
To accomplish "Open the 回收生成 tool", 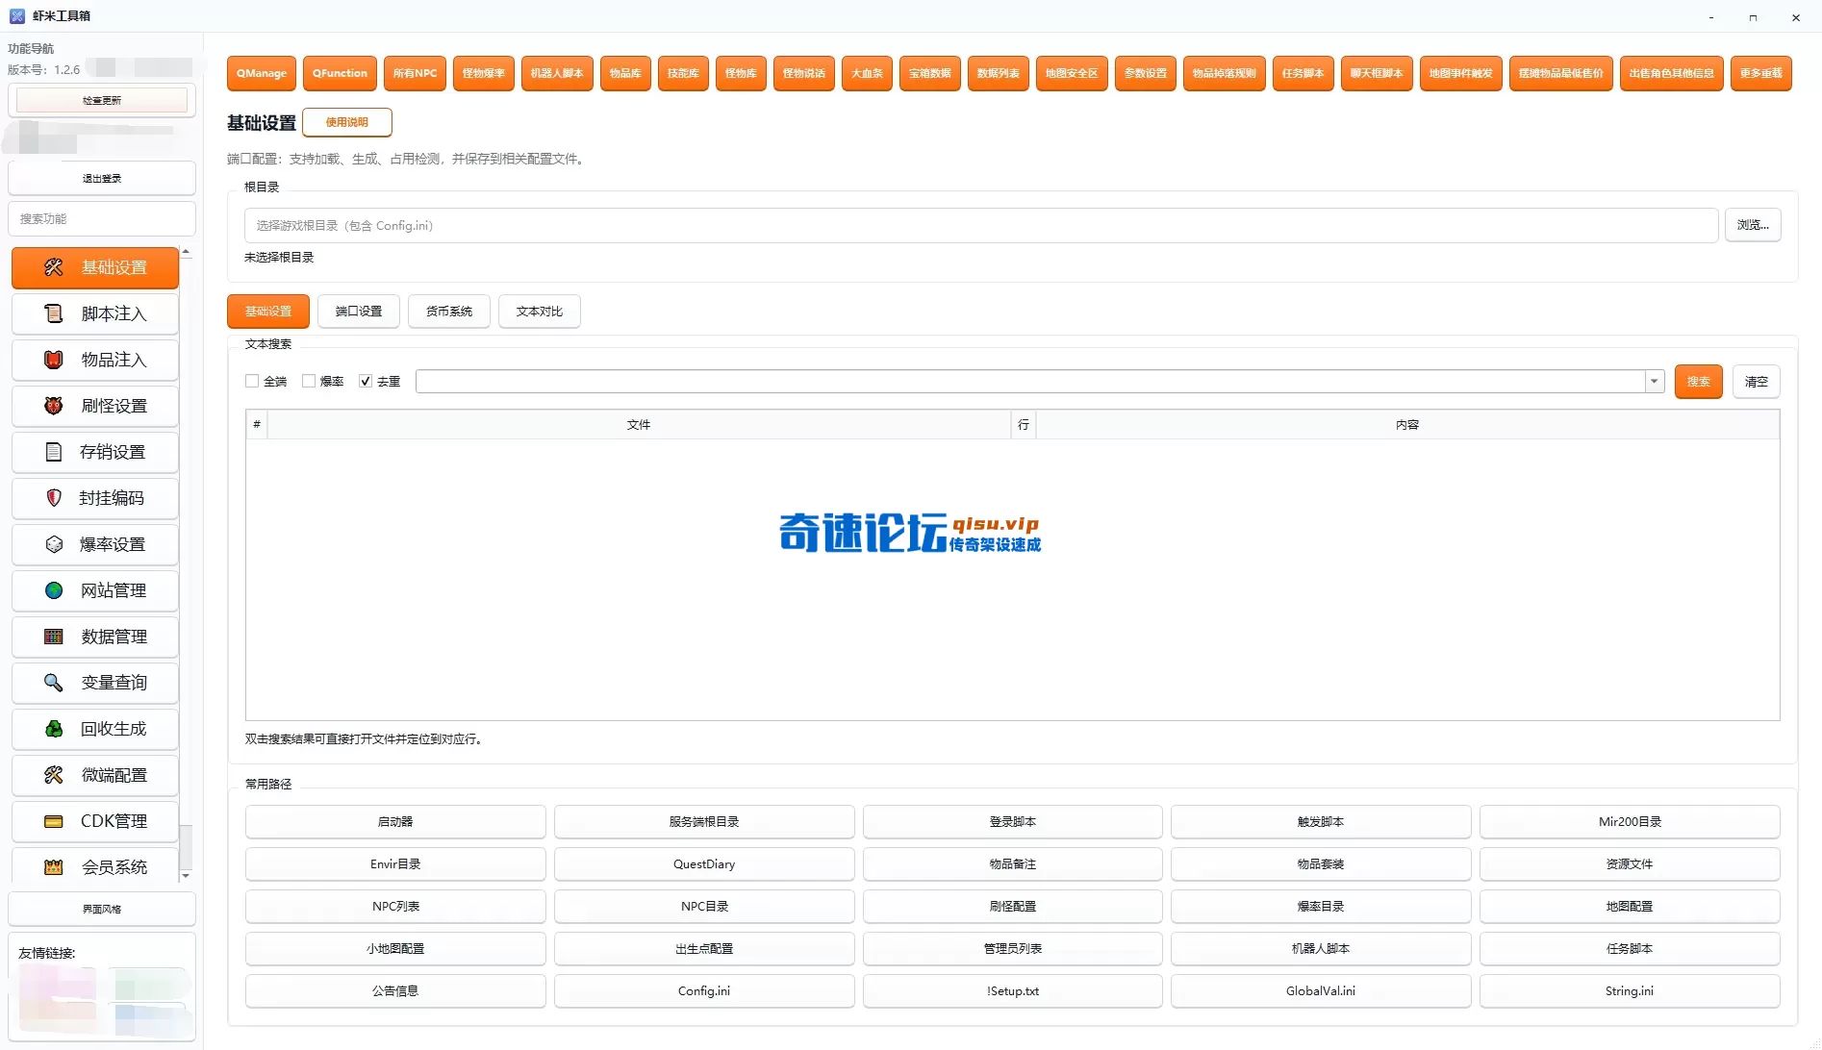I will [94, 728].
